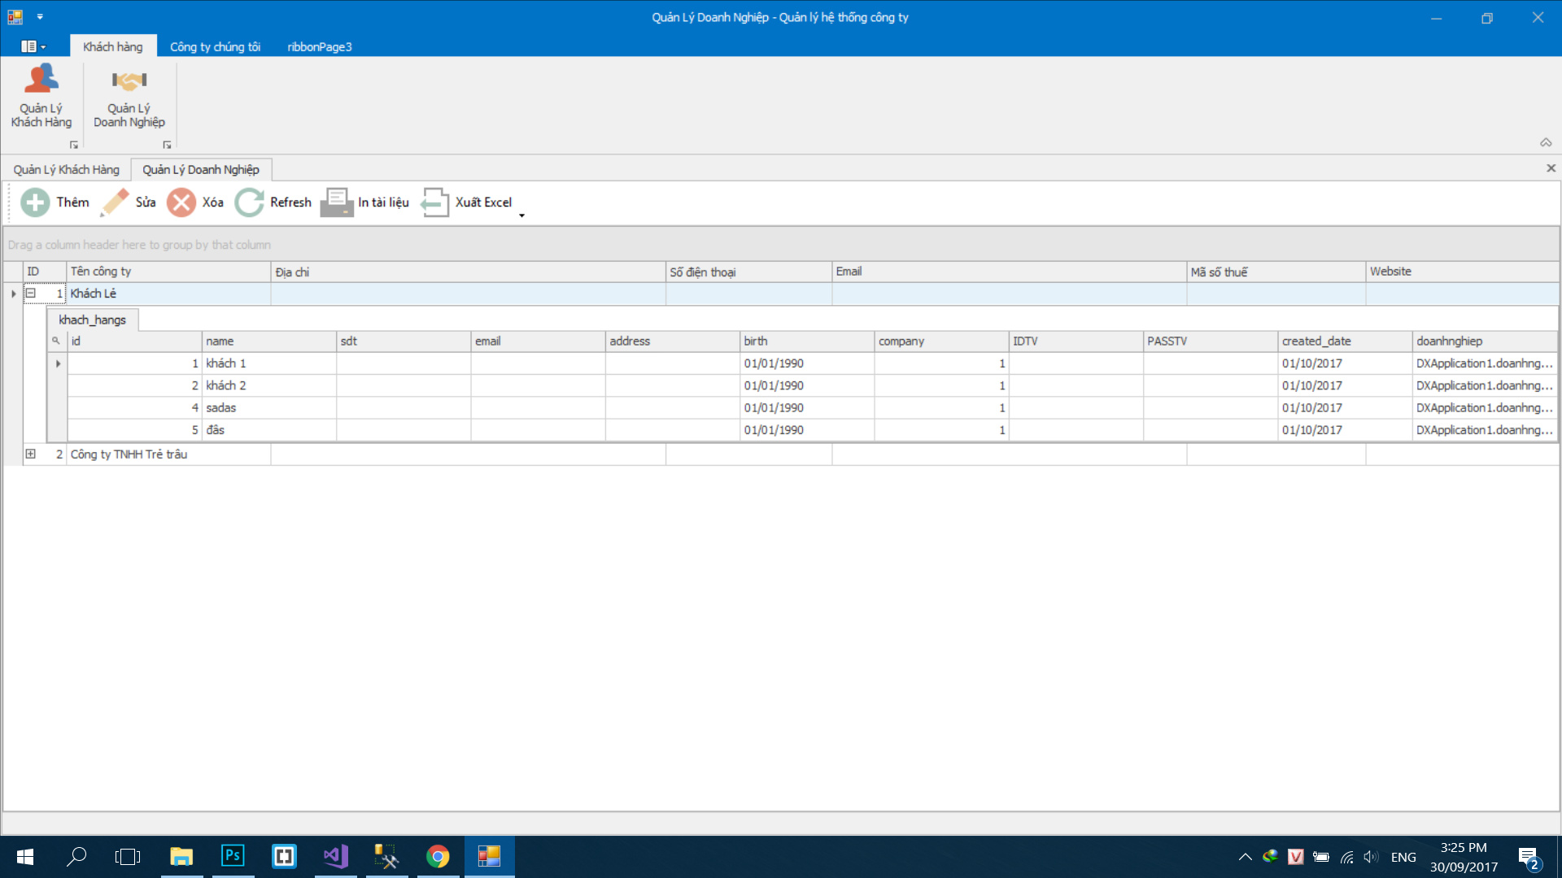Open the application menu dropdown button

click(33, 46)
